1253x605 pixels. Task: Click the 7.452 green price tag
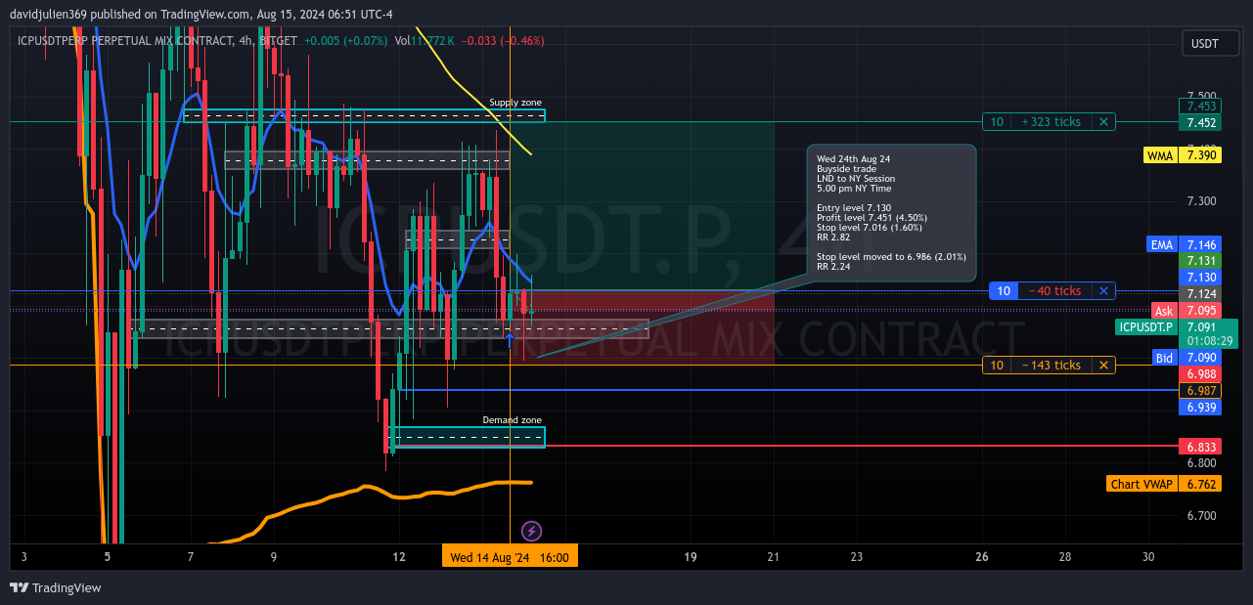click(x=1200, y=122)
